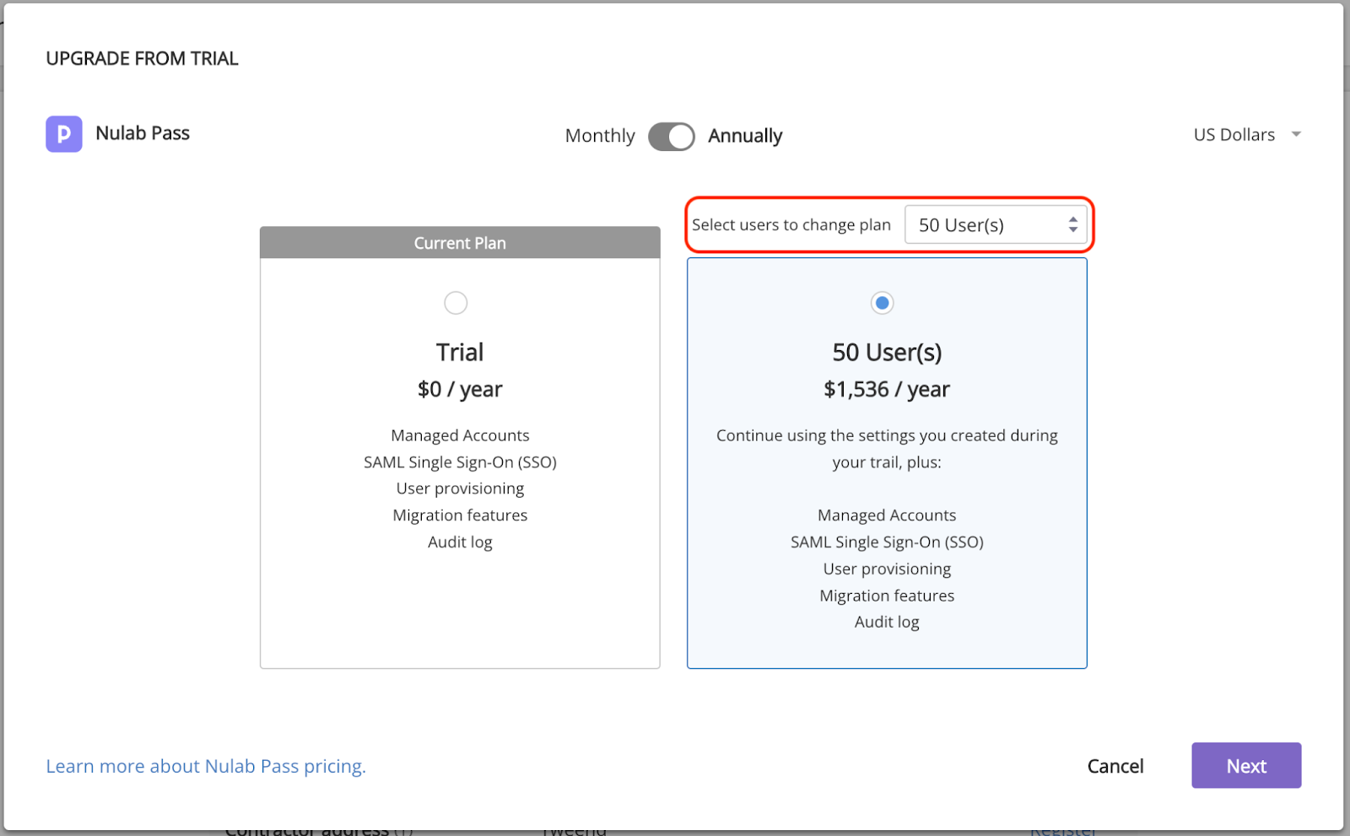Click Nulab Pass product name text
This screenshot has width=1350, height=836.
coord(143,133)
